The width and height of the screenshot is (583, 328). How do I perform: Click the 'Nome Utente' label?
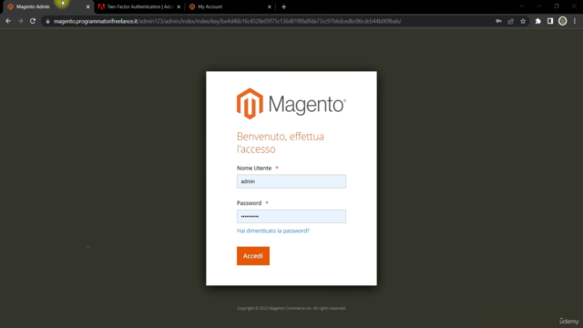point(254,168)
